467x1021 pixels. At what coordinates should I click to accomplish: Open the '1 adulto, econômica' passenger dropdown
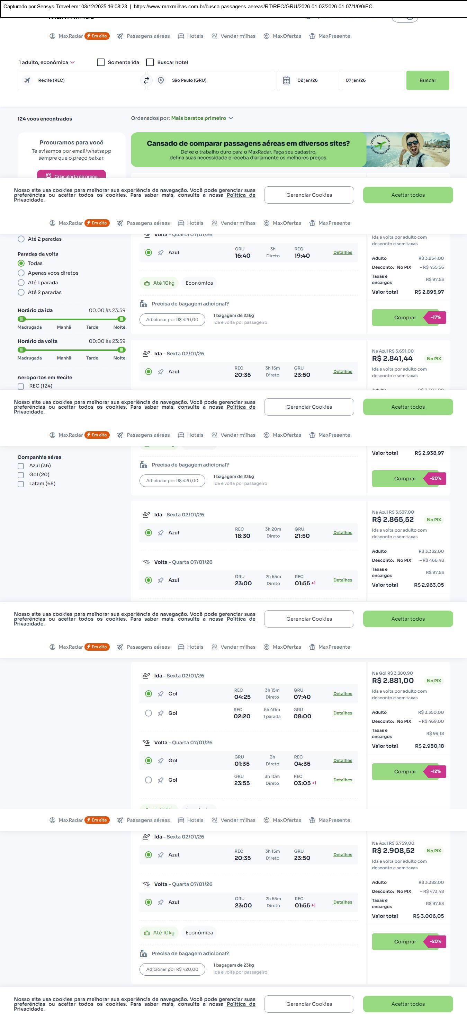(47, 63)
